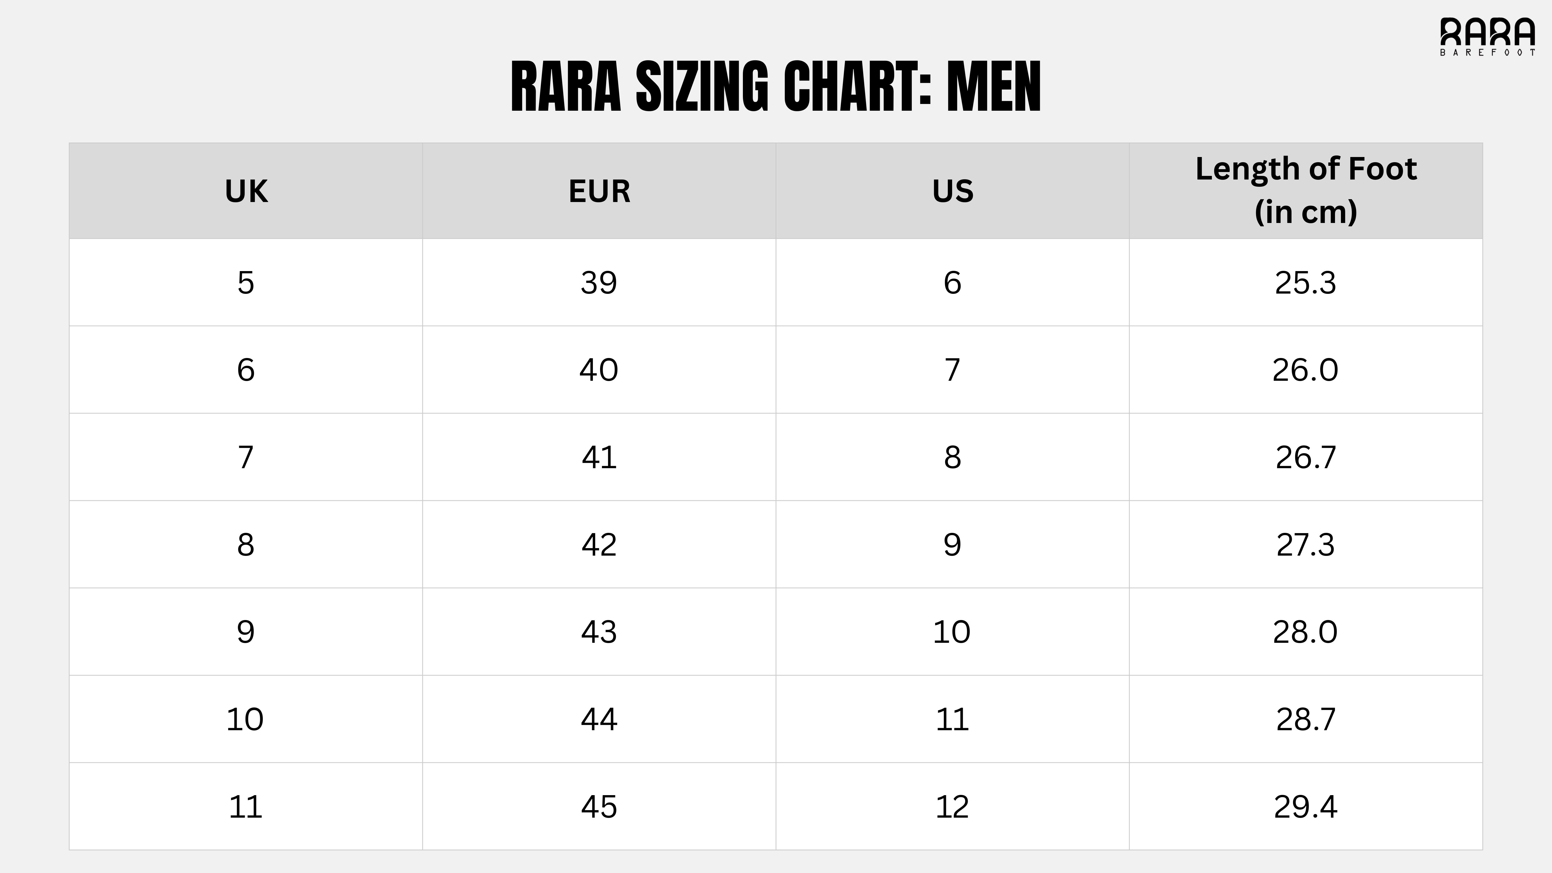Click the 28.7 cm length cell
This screenshot has height=873, width=1552.
1305,719
